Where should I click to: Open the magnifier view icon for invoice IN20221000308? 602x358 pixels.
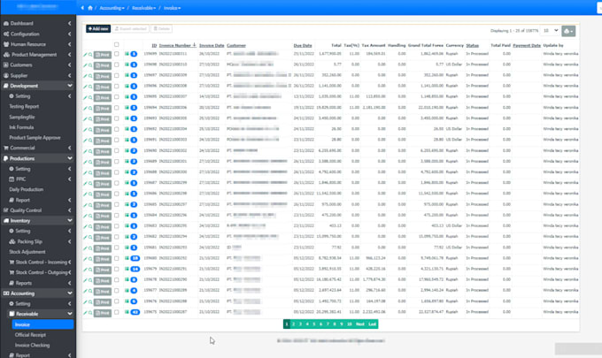90,87
